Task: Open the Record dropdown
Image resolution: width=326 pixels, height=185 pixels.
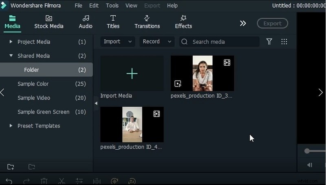Action: 157,42
